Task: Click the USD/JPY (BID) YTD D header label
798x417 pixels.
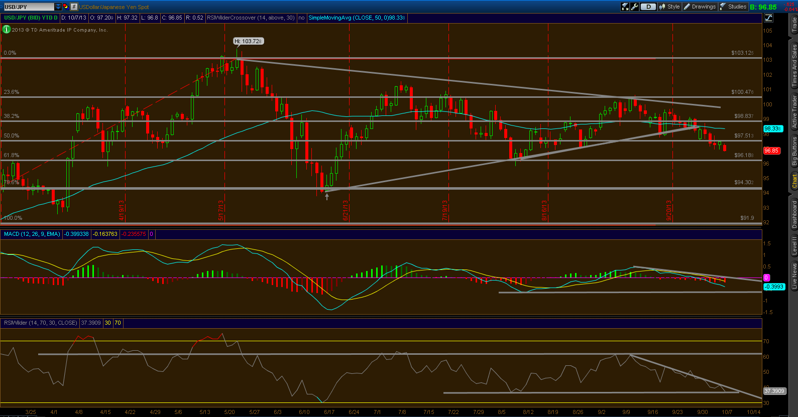Action: tap(31, 18)
